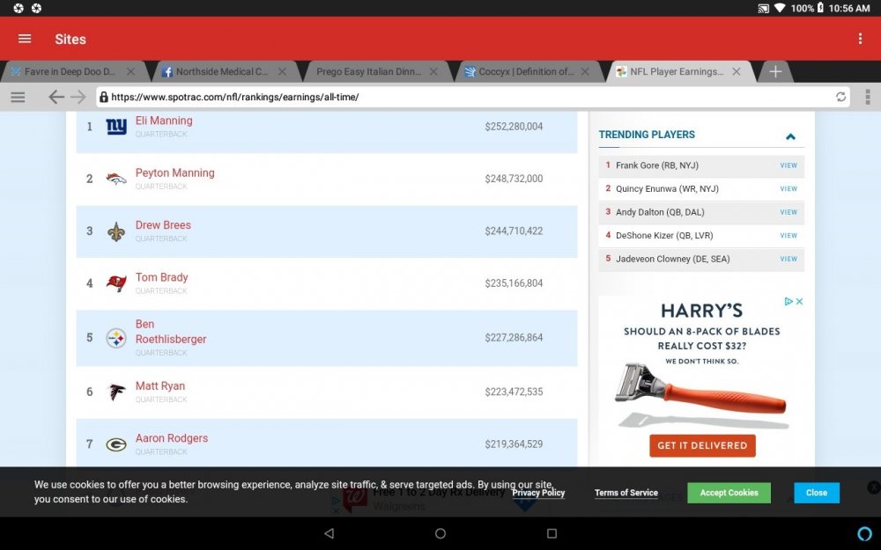Go back to the previous page

pyautogui.click(x=56, y=97)
